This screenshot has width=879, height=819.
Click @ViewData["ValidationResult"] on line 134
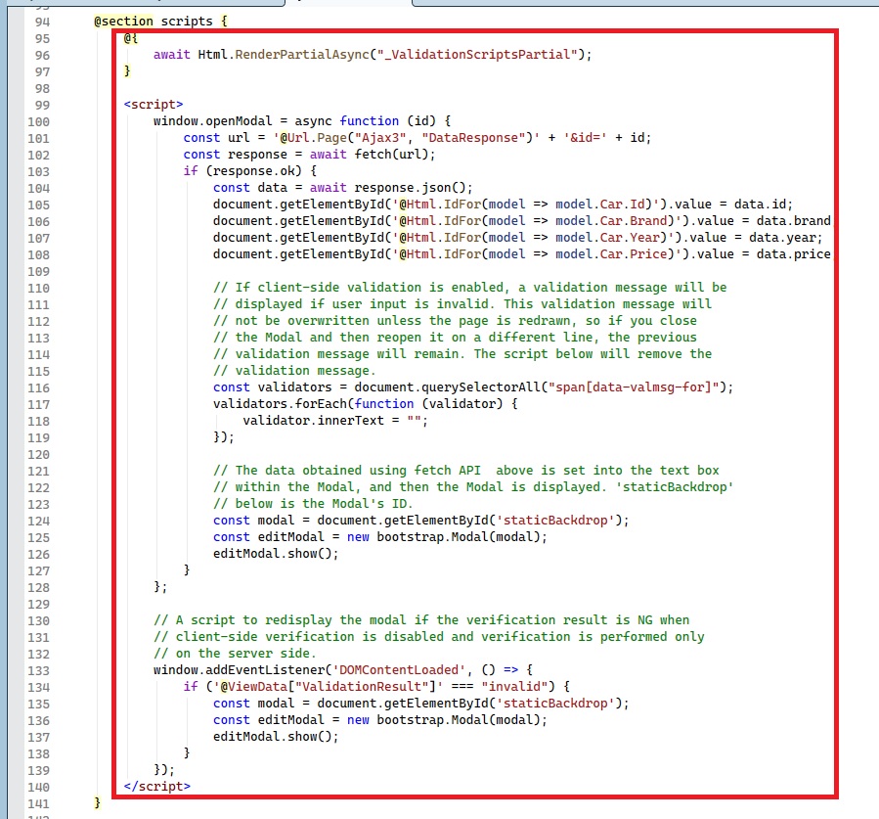pyautogui.click(x=328, y=686)
